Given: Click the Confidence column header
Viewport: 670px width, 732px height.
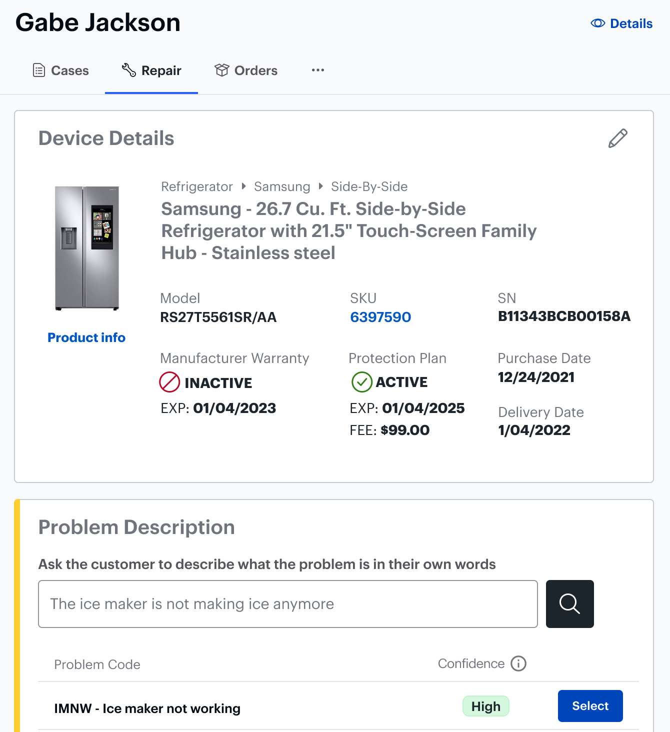Looking at the screenshot, I should pos(471,663).
